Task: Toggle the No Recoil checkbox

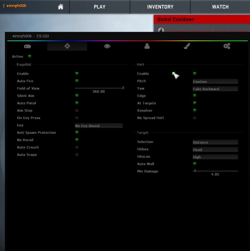Action: (77, 140)
